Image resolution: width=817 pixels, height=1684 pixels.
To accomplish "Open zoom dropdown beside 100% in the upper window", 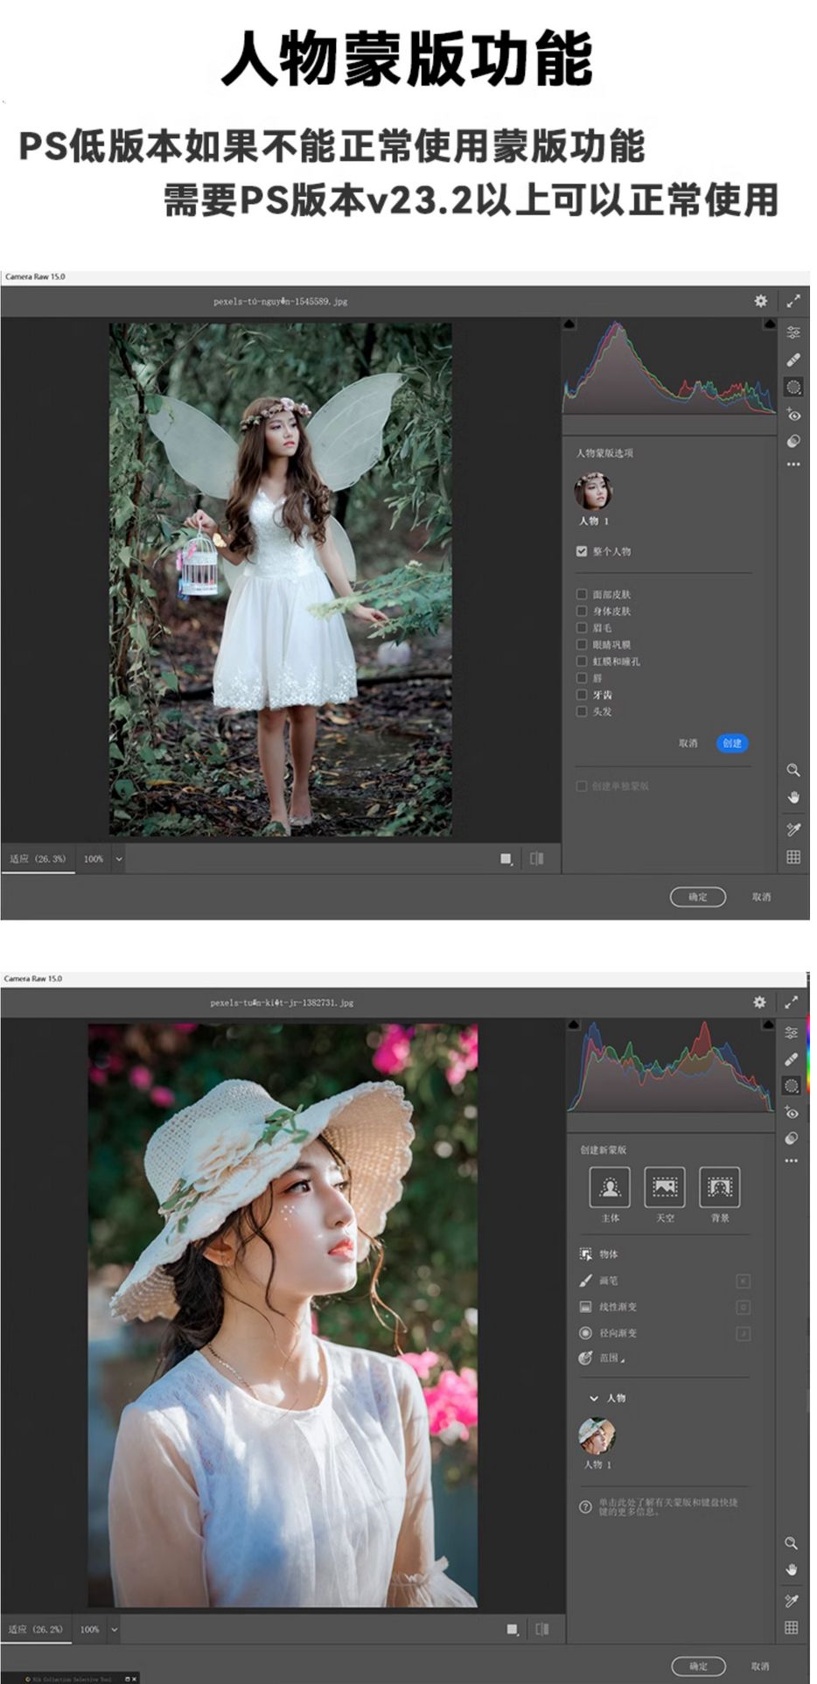I will coord(119,859).
